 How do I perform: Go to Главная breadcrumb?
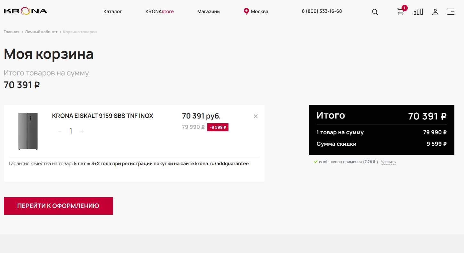tap(12, 32)
